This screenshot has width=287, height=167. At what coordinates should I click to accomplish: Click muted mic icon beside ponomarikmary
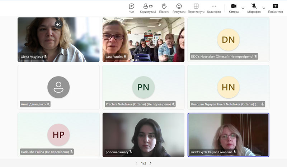coord(131,152)
